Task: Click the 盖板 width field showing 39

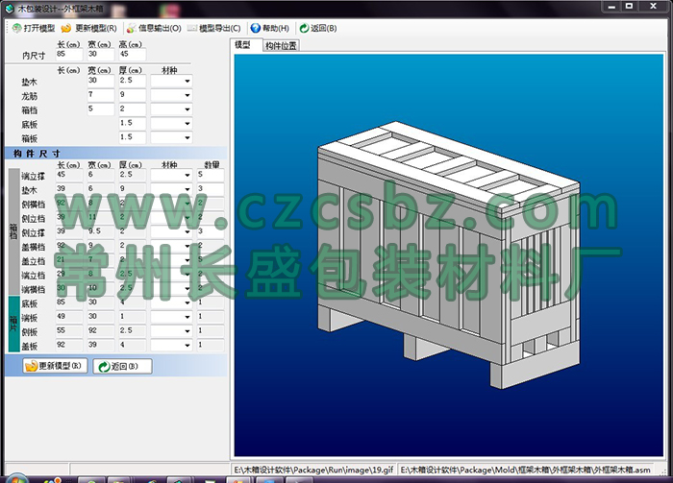Action: tap(101, 345)
